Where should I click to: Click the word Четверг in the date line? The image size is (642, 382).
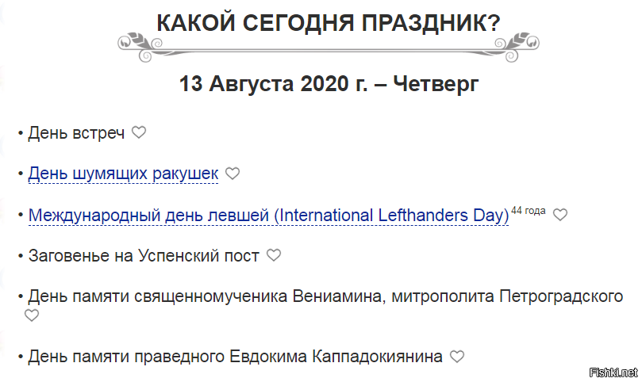(436, 82)
